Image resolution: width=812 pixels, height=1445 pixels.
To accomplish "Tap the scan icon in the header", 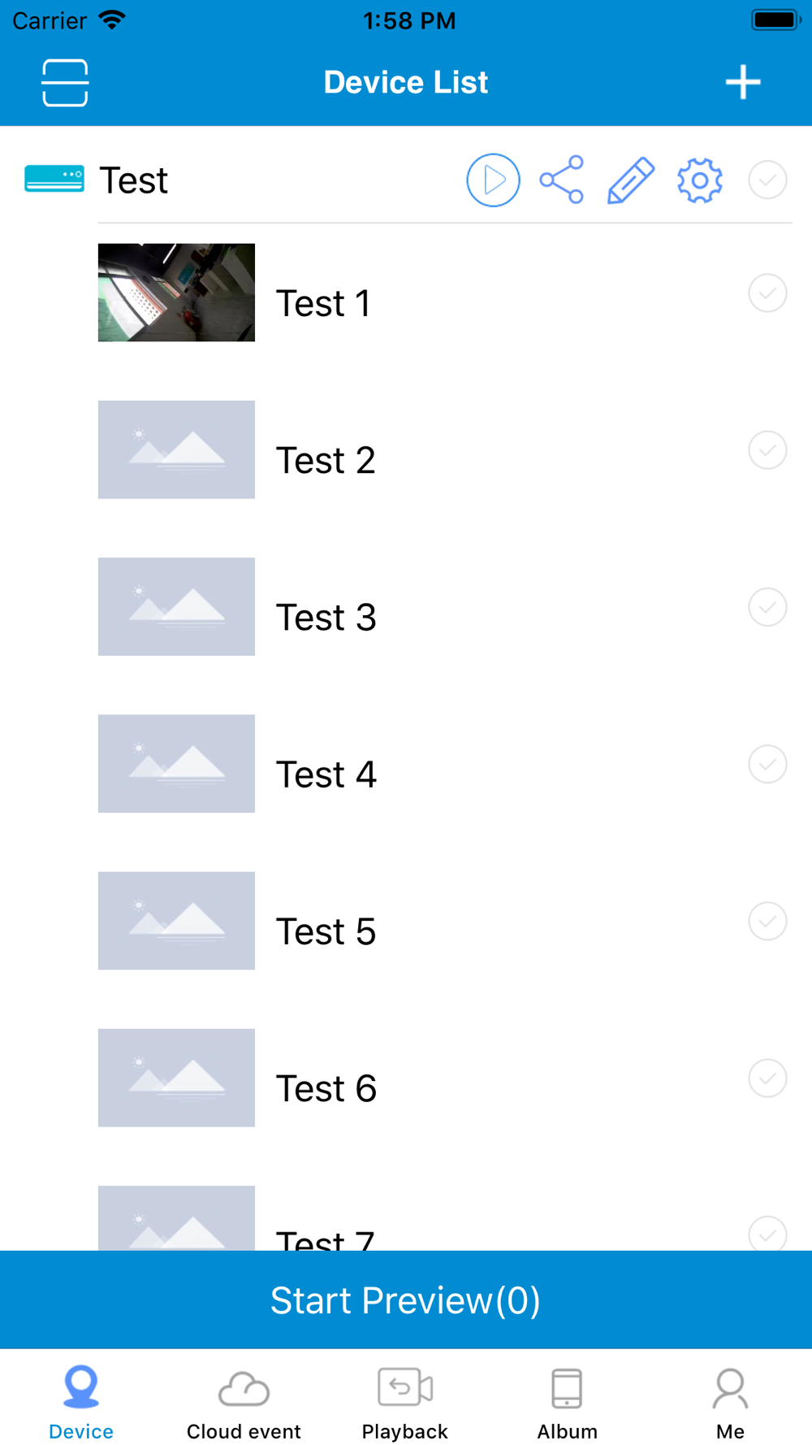I will point(65,82).
